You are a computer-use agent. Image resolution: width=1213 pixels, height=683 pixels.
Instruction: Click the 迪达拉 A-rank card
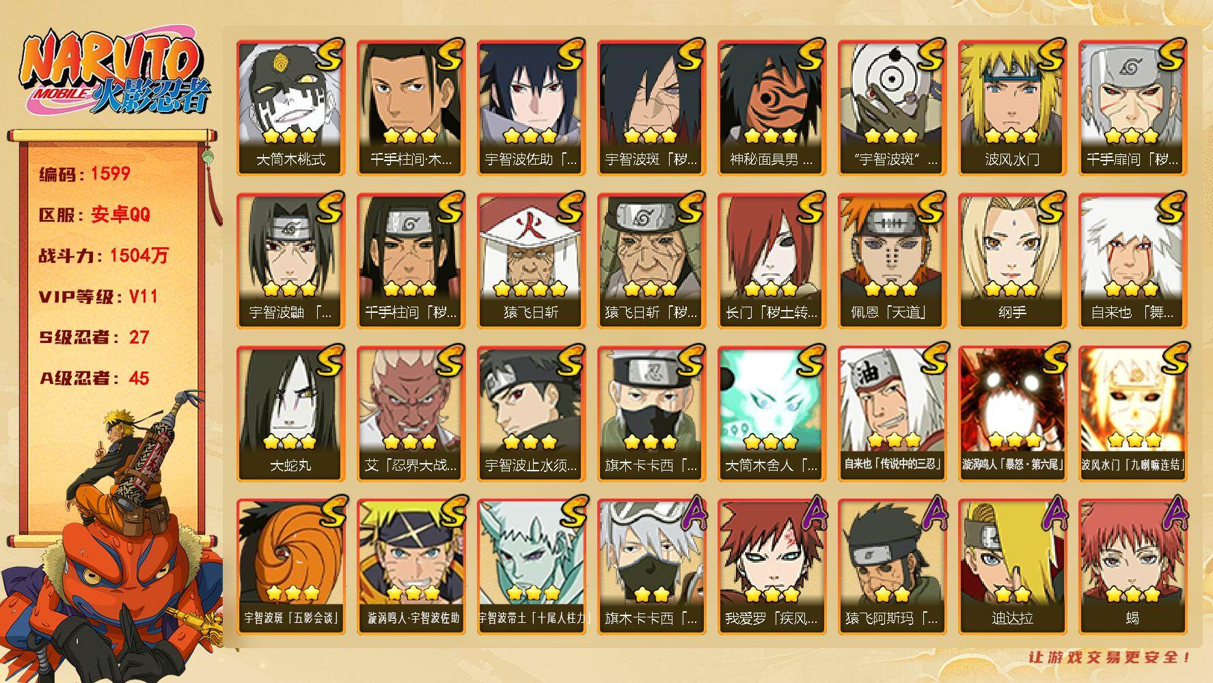[x=1012, y=566]
